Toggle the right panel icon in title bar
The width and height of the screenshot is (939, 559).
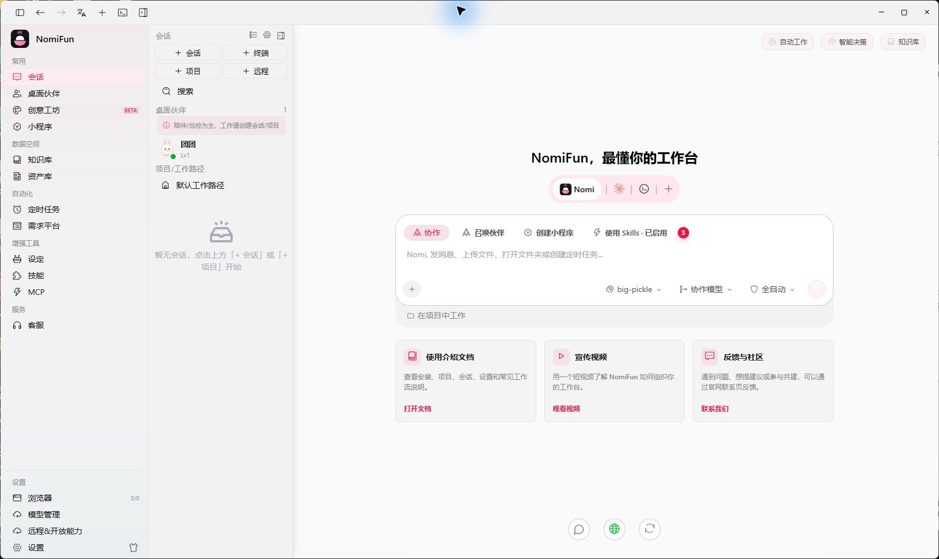143,13
